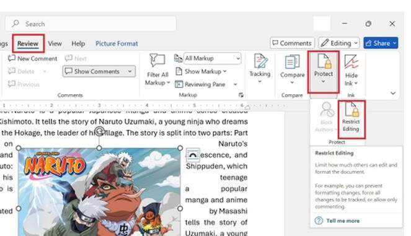The width and height of the screenshot is (411, 236).
Task: Restore down the Word window
Action: (x=368, y=24)
